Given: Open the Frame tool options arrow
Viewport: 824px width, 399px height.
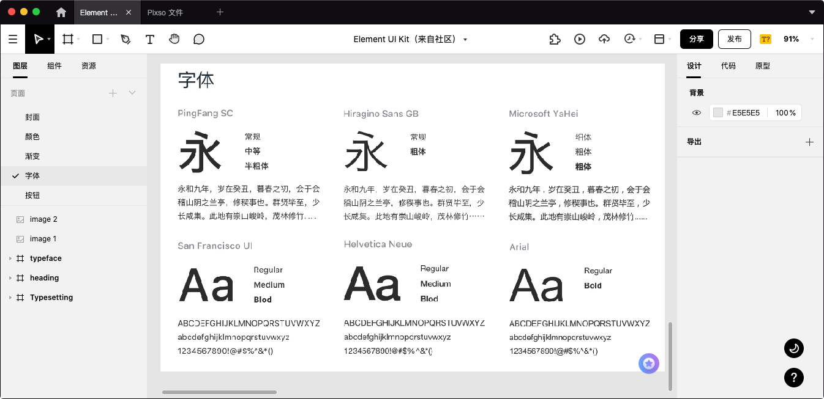Looking at the screenshot, I should pyautogui.click(x=78, y=39).
